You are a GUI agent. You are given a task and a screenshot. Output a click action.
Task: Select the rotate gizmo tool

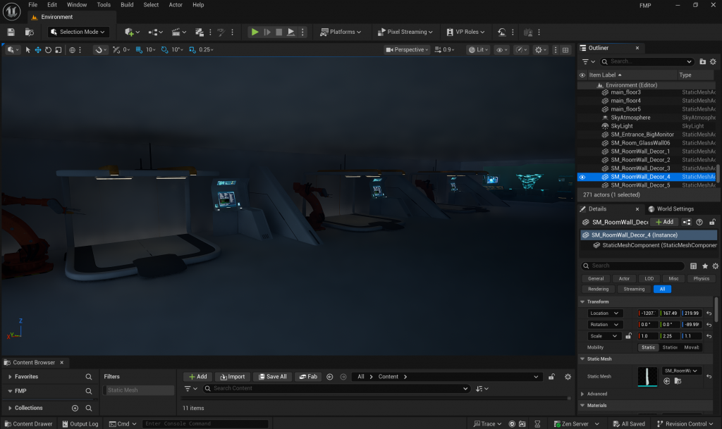[48, 50]
